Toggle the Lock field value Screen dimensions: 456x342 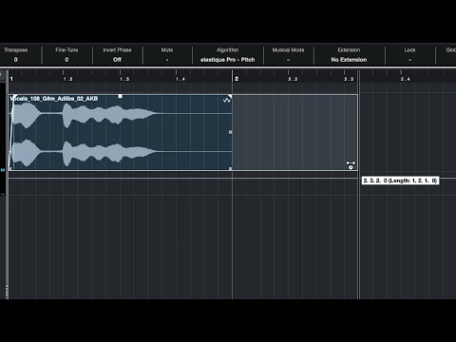[409, 60]
